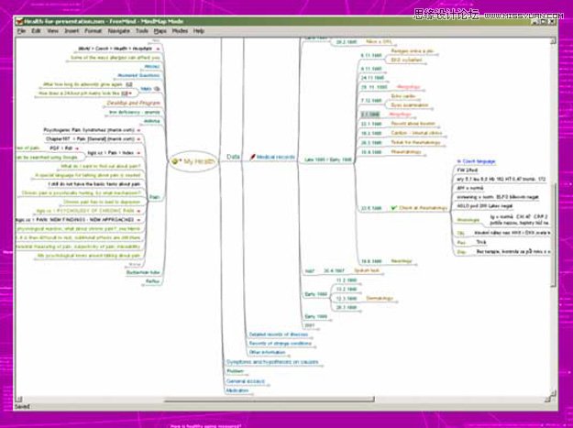Click the red link arrow after PAIN: NEW FINDINGS node
This screenshot has width=573, height=428.
point(138,220)
